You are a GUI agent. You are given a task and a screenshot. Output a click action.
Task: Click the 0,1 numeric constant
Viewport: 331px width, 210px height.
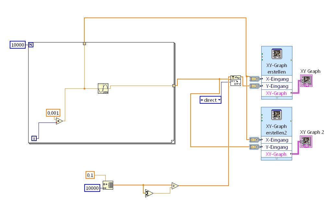[x=90, y=175]
